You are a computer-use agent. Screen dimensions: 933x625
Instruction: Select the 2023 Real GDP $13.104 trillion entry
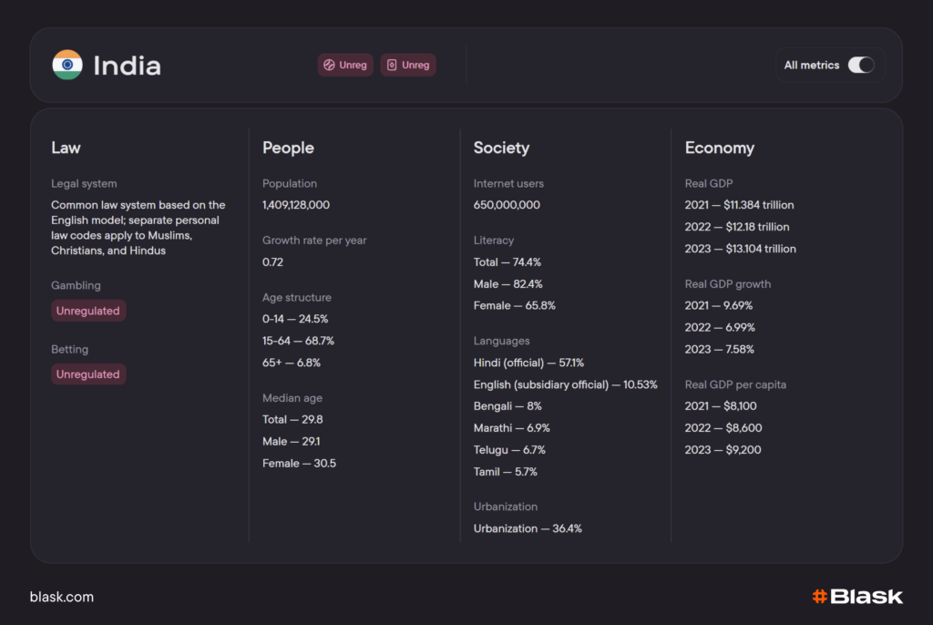[x=740, y=249]
